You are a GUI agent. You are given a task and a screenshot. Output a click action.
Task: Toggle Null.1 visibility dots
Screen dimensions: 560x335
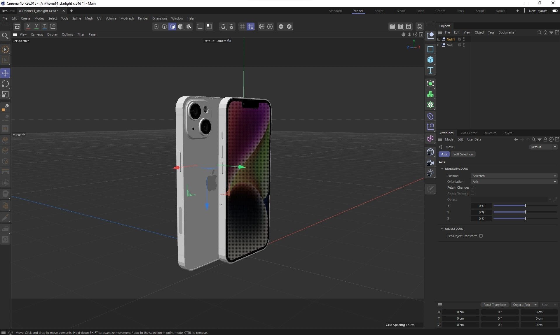464,39
